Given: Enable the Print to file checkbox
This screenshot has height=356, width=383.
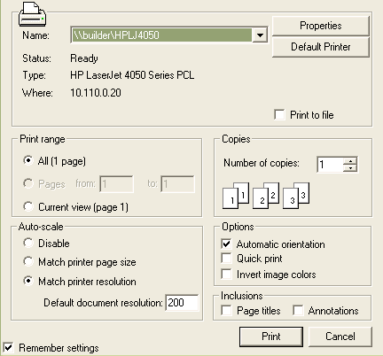Looking at the screenshot, I should click(x=279, y=115).
